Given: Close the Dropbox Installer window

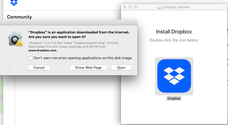Looking at the screenshot, I should pos(125,7).
